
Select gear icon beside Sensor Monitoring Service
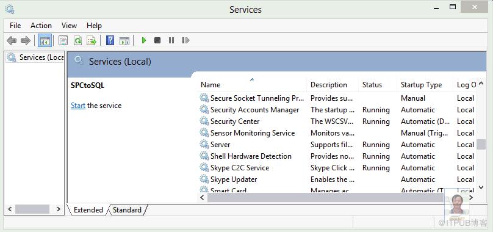(204, 133)
